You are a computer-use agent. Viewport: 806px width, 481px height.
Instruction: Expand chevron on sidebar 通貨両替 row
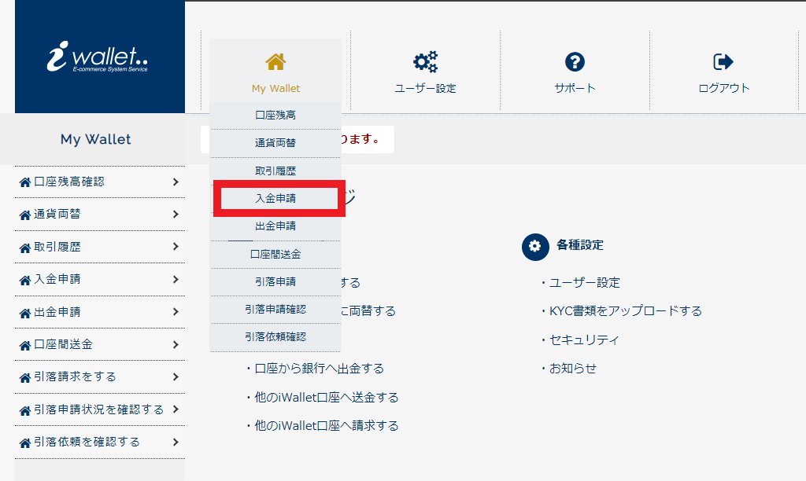pos(176,214)
